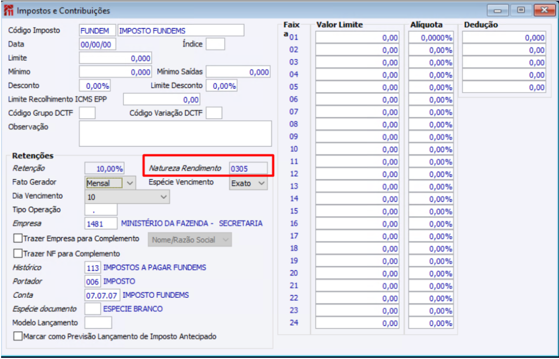Select Alíquota field for faixa 01
This screenshot has width=559, height=359.
pos(431,37)
